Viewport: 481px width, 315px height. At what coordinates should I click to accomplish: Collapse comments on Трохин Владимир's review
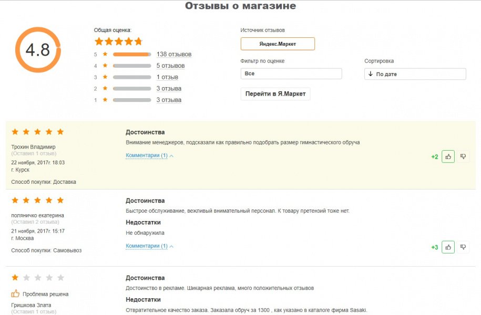point(149,155)
